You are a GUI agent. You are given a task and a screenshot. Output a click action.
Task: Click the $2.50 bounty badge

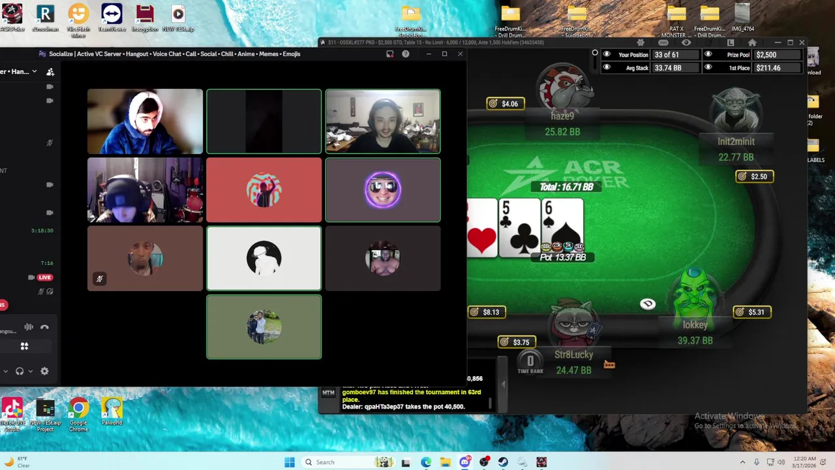pyautogui.click(x=755, y=176)
